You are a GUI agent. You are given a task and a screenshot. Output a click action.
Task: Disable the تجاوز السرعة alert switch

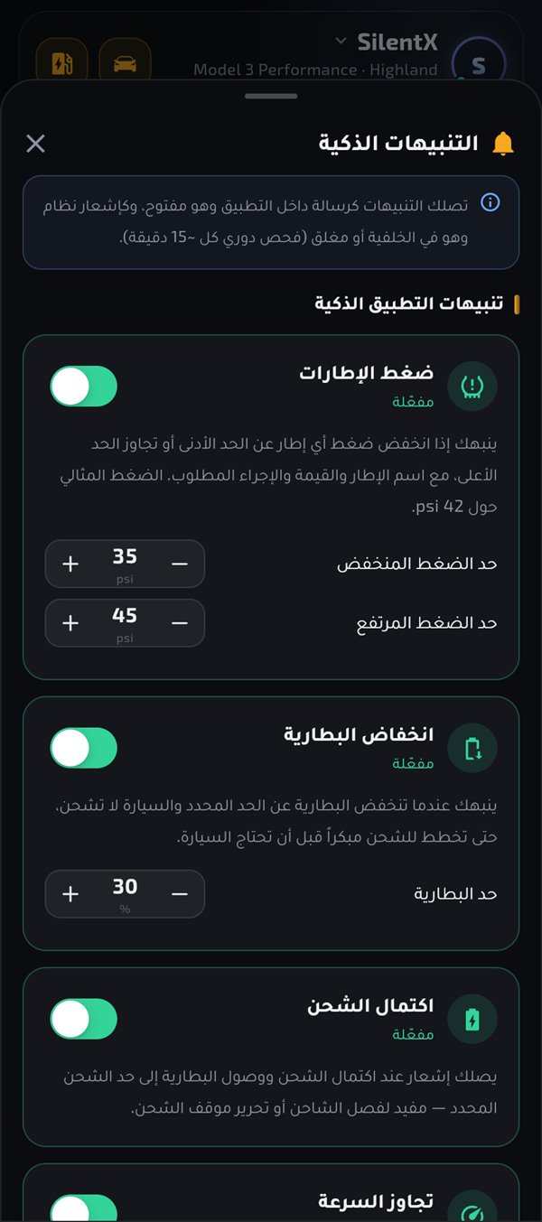[84, 1208]
